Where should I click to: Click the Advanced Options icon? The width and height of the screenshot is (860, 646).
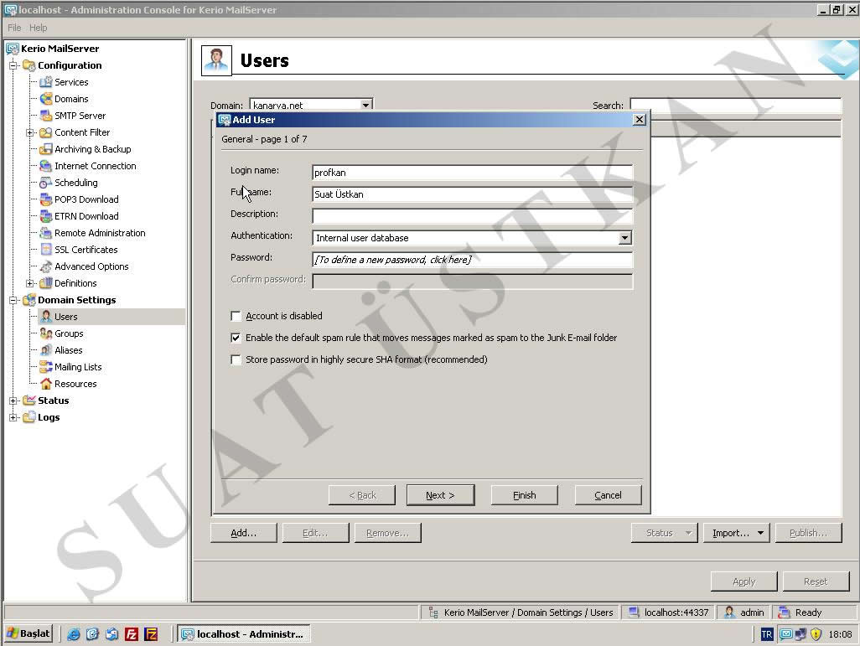[46, 266]
